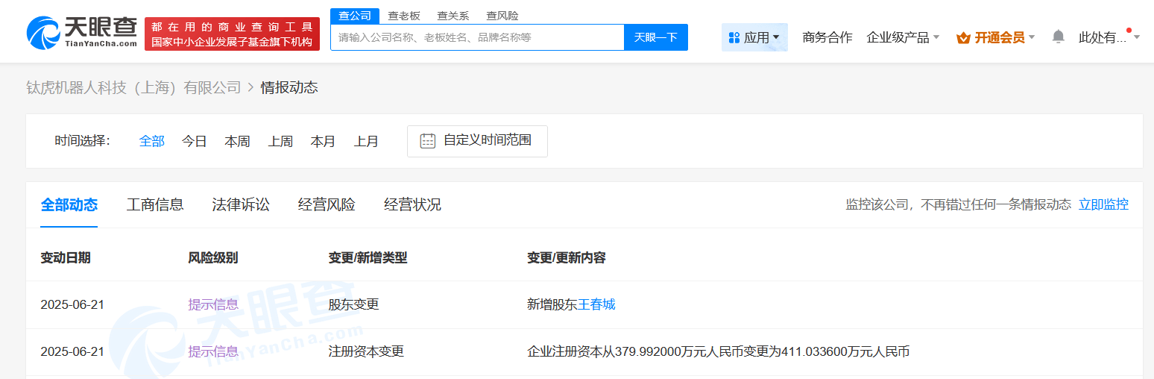
Task: Switch to the 查关系 search tab
Action: click(453, 16)
